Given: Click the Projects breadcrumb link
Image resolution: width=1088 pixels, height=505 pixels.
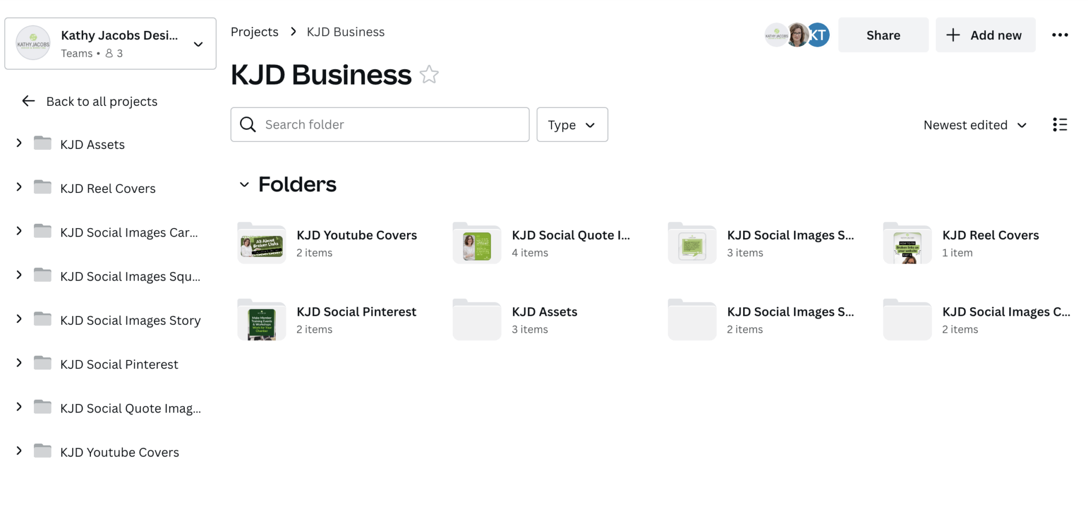Looking at the screenshot, I should [254, 31].
